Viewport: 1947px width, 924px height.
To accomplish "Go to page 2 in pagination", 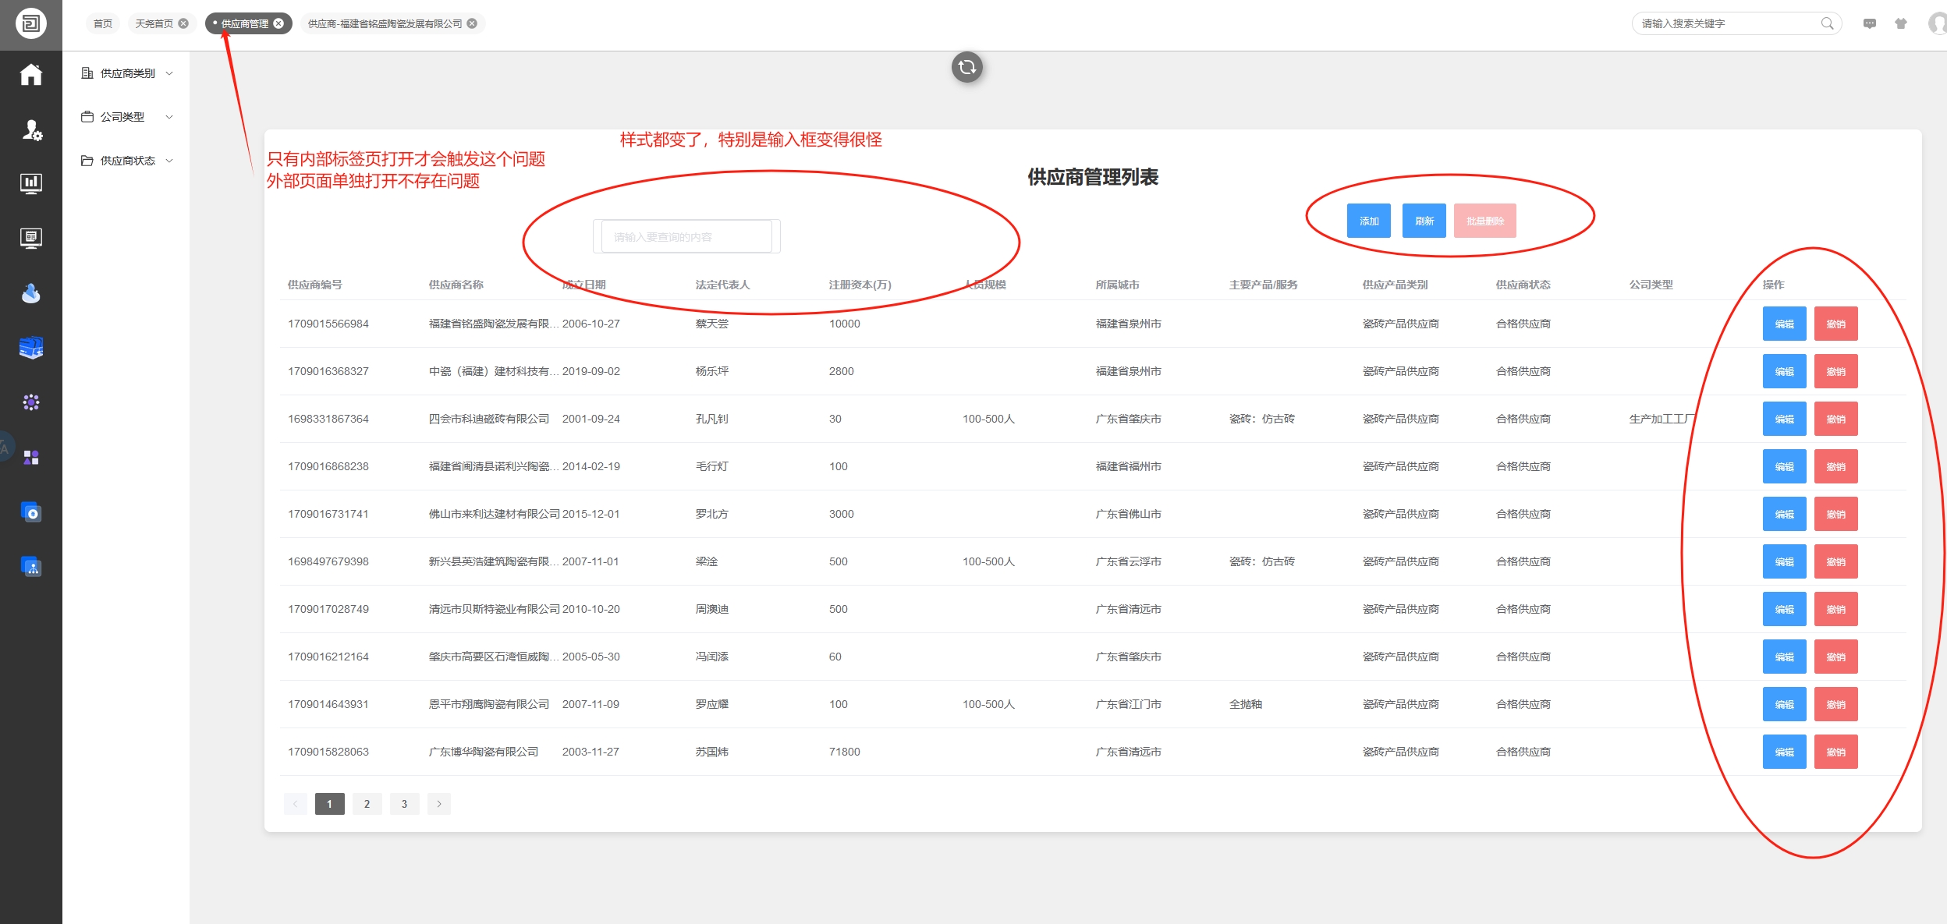I will pyautogui.click(x=367, y=804).
